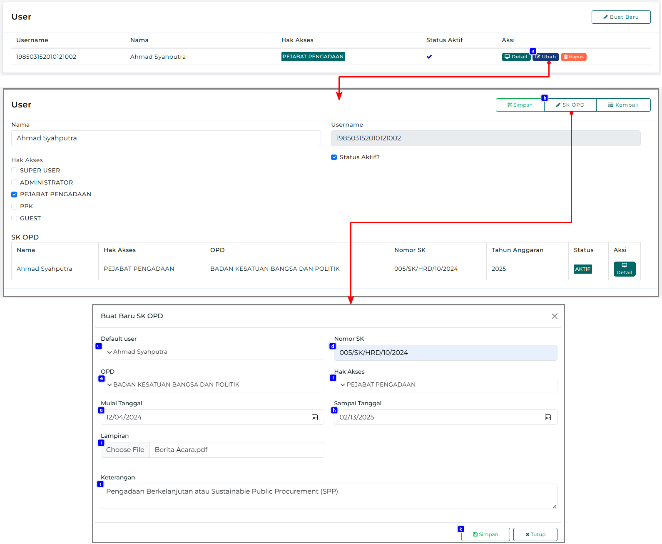Enable the SUPER USER checkbox
Viewport: 662px width, 544px height.
(x=15, y=170)
